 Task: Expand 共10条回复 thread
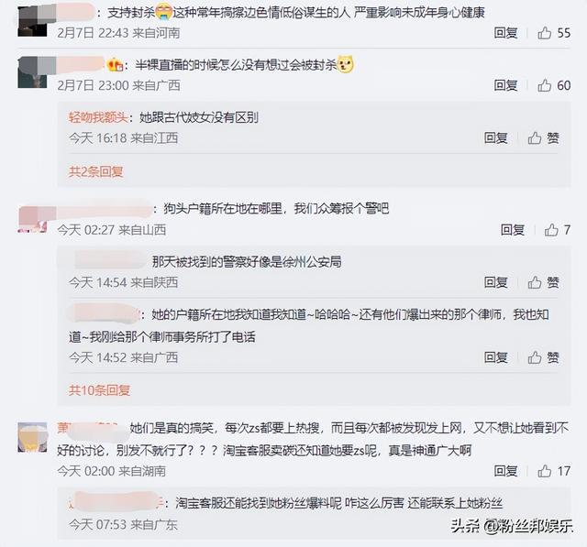click(99, 390)
